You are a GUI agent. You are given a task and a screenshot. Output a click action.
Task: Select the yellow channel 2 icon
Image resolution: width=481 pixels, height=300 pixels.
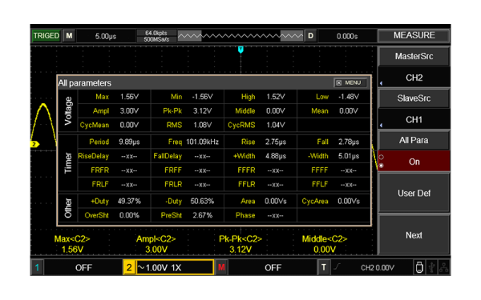(x=129, y=267)
